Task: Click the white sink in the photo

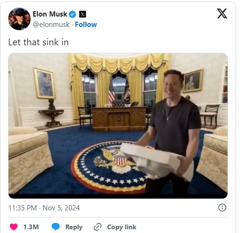Action: click(157, 161)
